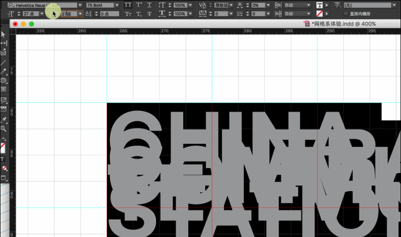Screen dimensions: 401x237
Task: Click the 网格系体验.indd document title
Action: [x=343, y=24]
